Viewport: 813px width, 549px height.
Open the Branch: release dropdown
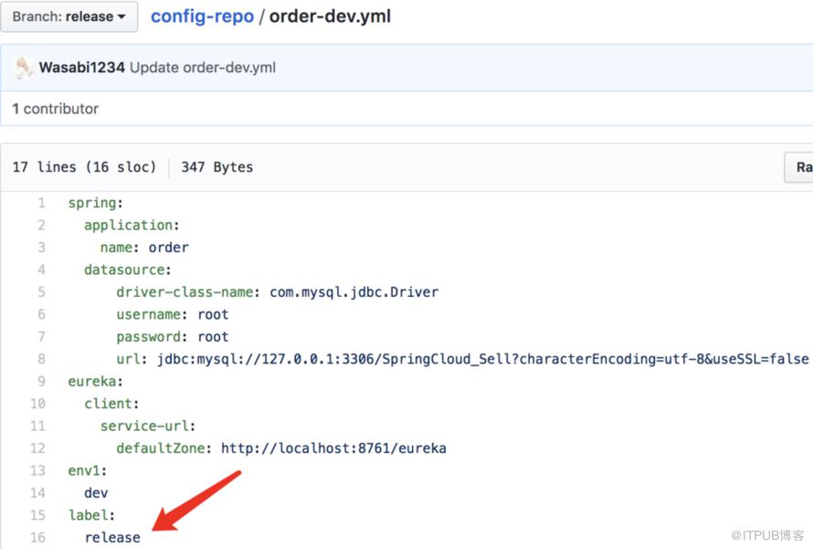69,16
